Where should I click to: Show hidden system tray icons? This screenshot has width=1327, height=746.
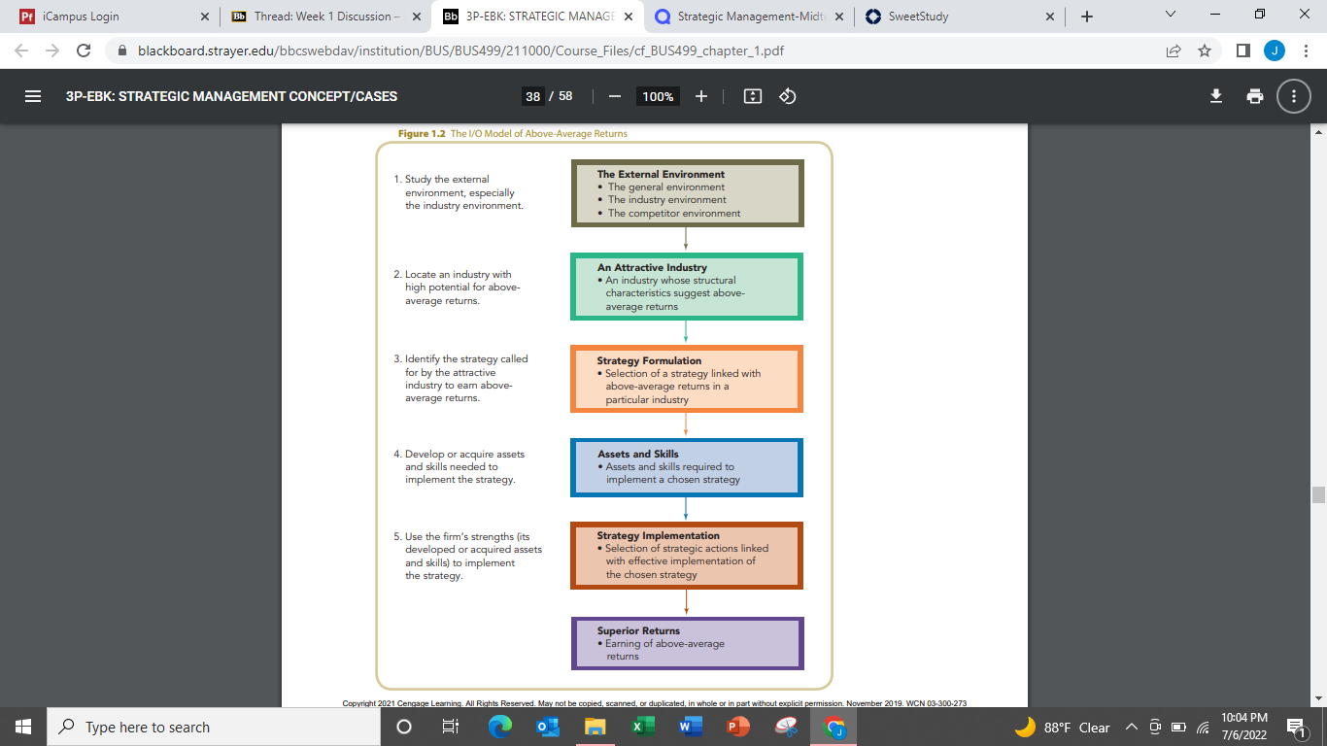1132,728
